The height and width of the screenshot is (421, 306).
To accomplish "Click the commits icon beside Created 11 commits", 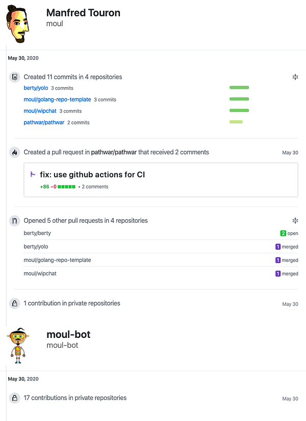I will click(x=14, y=77).
